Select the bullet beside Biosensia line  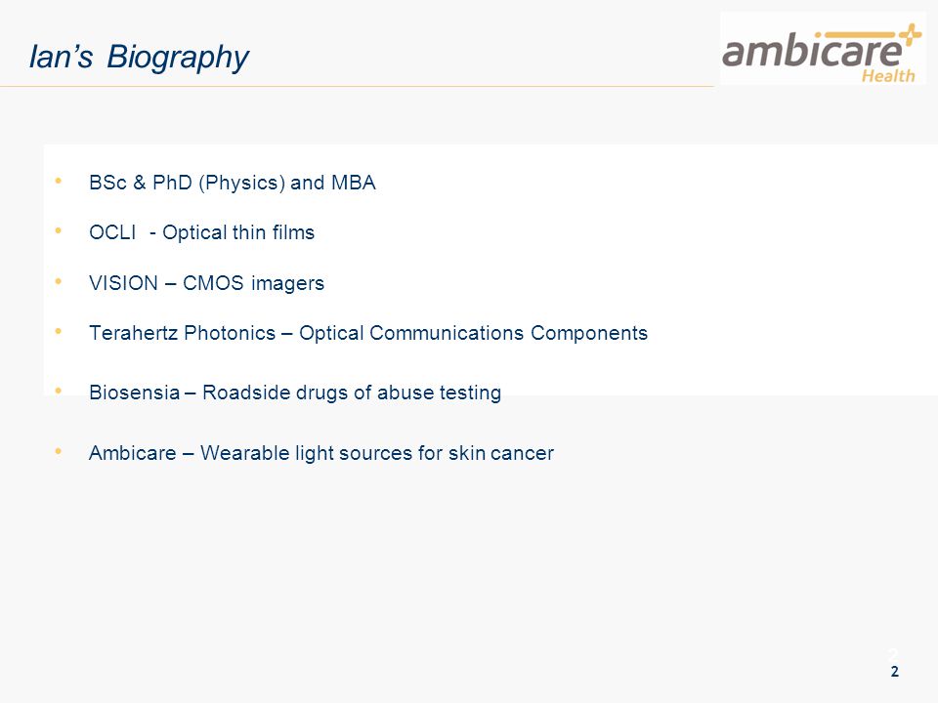click(x=58, y=391)
